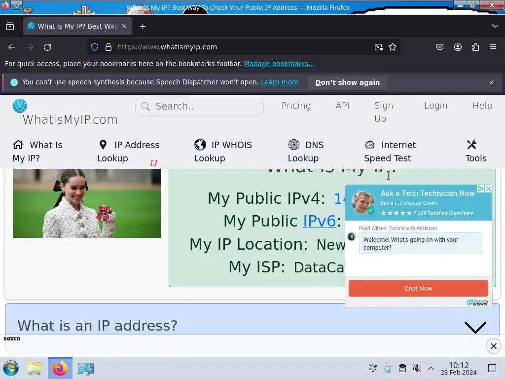505x379 pixels.
Task: Open clipboard tray icon
Action: click(402, 368)
